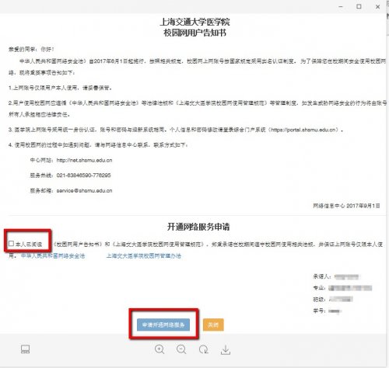Maximize the image viewer window

click(359, 6)
